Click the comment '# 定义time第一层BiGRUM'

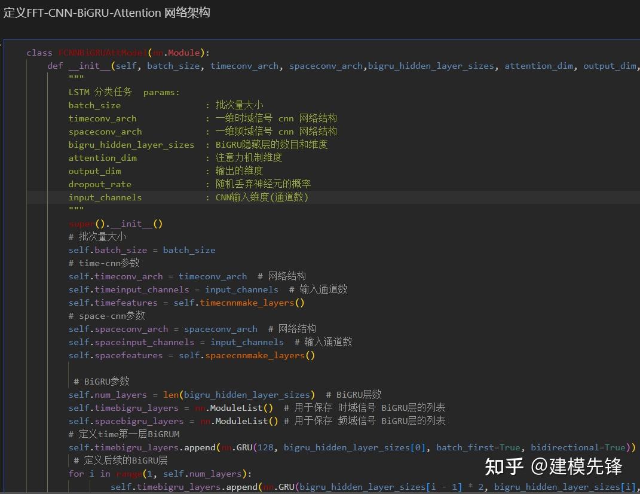point(124,434)
